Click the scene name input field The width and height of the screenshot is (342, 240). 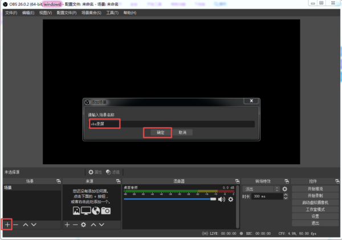coord(171,123)
